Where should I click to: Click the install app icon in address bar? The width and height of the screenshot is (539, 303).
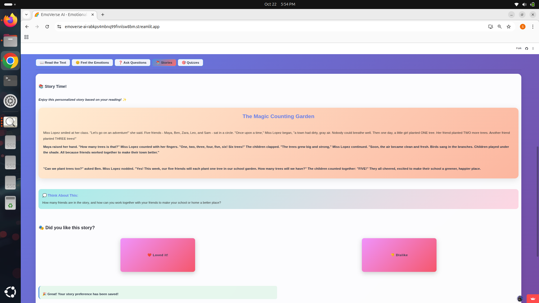coord(490,27)
